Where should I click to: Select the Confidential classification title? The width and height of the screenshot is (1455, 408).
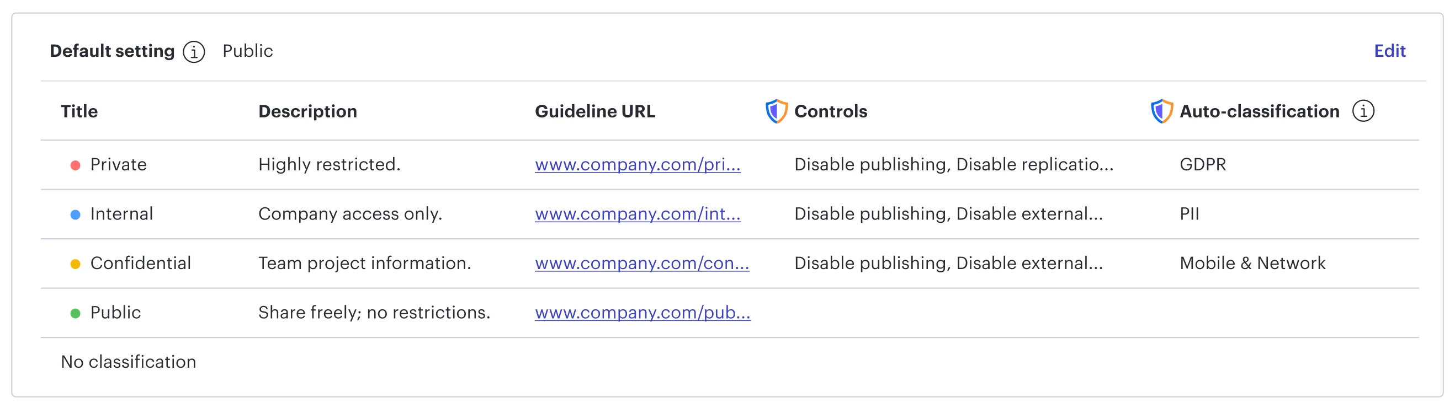tap(141, 264)
